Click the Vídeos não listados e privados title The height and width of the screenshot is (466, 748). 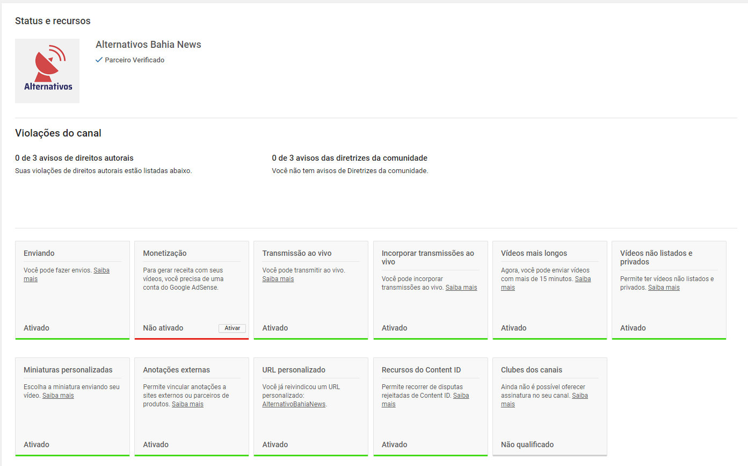point(656,257)
